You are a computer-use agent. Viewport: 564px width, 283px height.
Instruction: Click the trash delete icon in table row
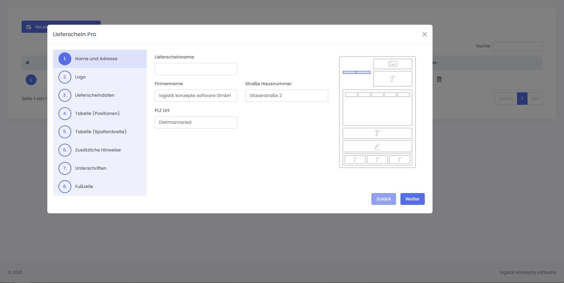(439, 79)
